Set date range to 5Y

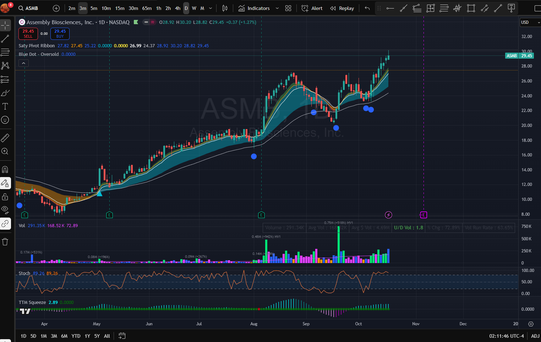[x=97, y=336]
